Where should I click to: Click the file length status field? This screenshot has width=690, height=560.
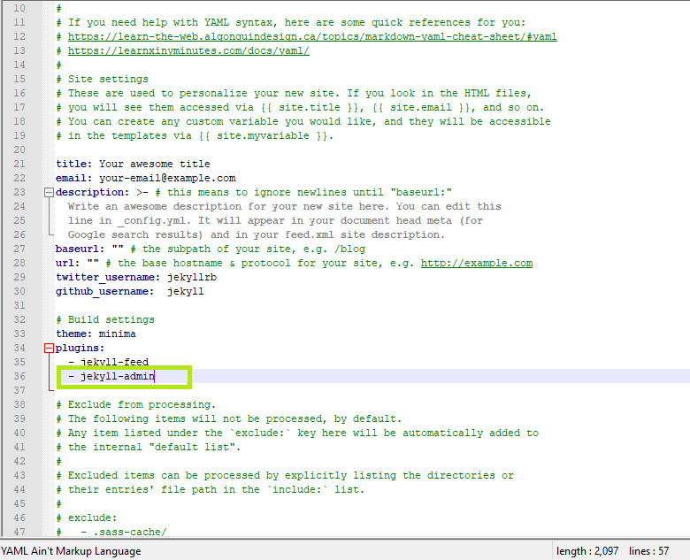click(x=587, y=551)
